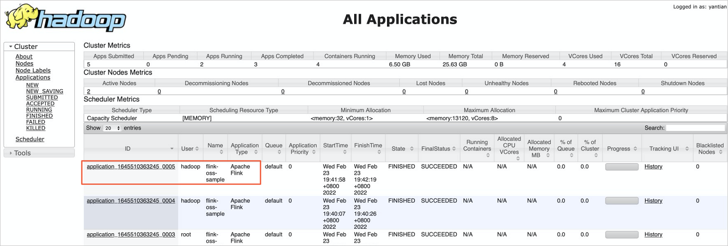Sort by User column arrows

click(x=197, y=149)
